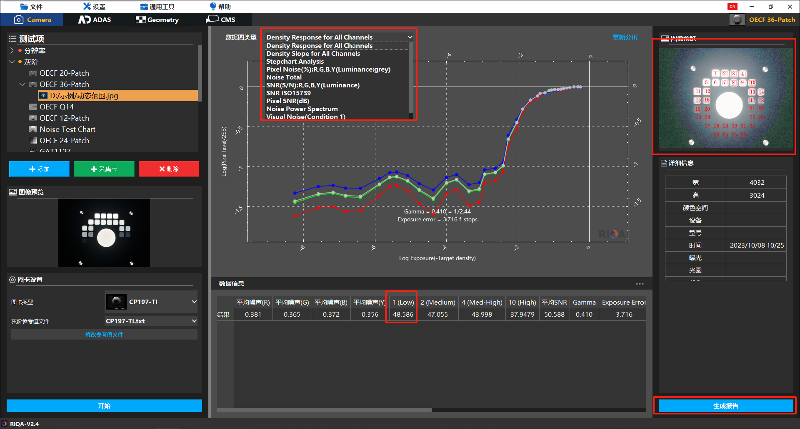Click the 重新分析 reanalyze link
The width and height of the screenshot is (800, 429).
pyautogui.click(x=625, y=37)
